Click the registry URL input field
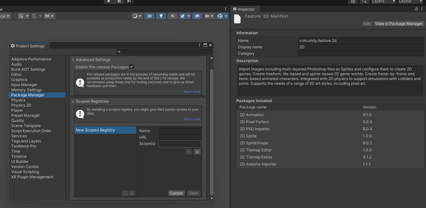 tap(180, 137)
